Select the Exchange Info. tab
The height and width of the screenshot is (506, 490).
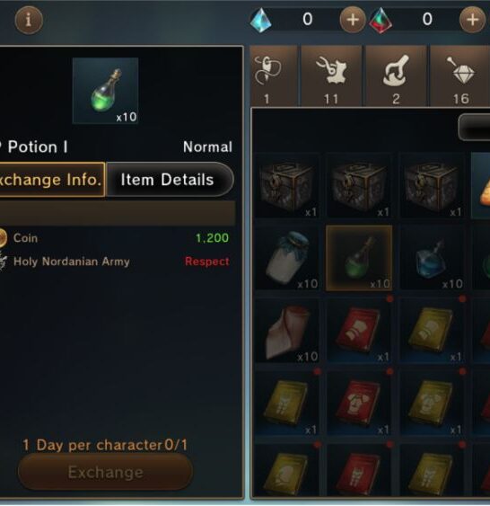click(x=52, y=180)
